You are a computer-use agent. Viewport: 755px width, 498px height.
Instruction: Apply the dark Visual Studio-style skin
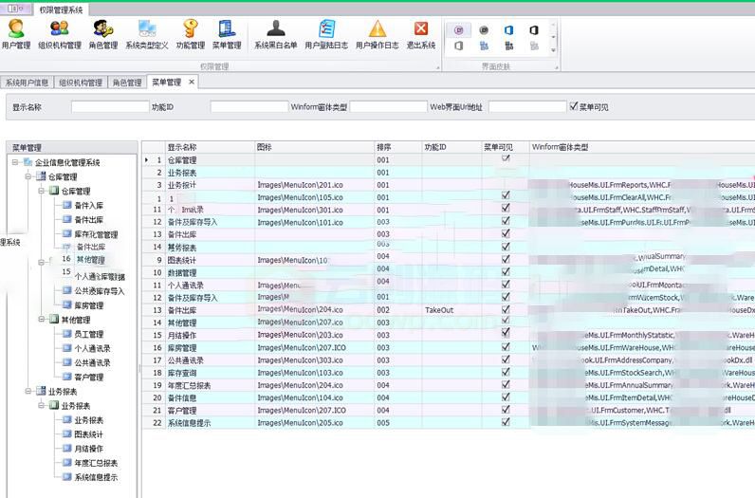[x=509, y=46]
